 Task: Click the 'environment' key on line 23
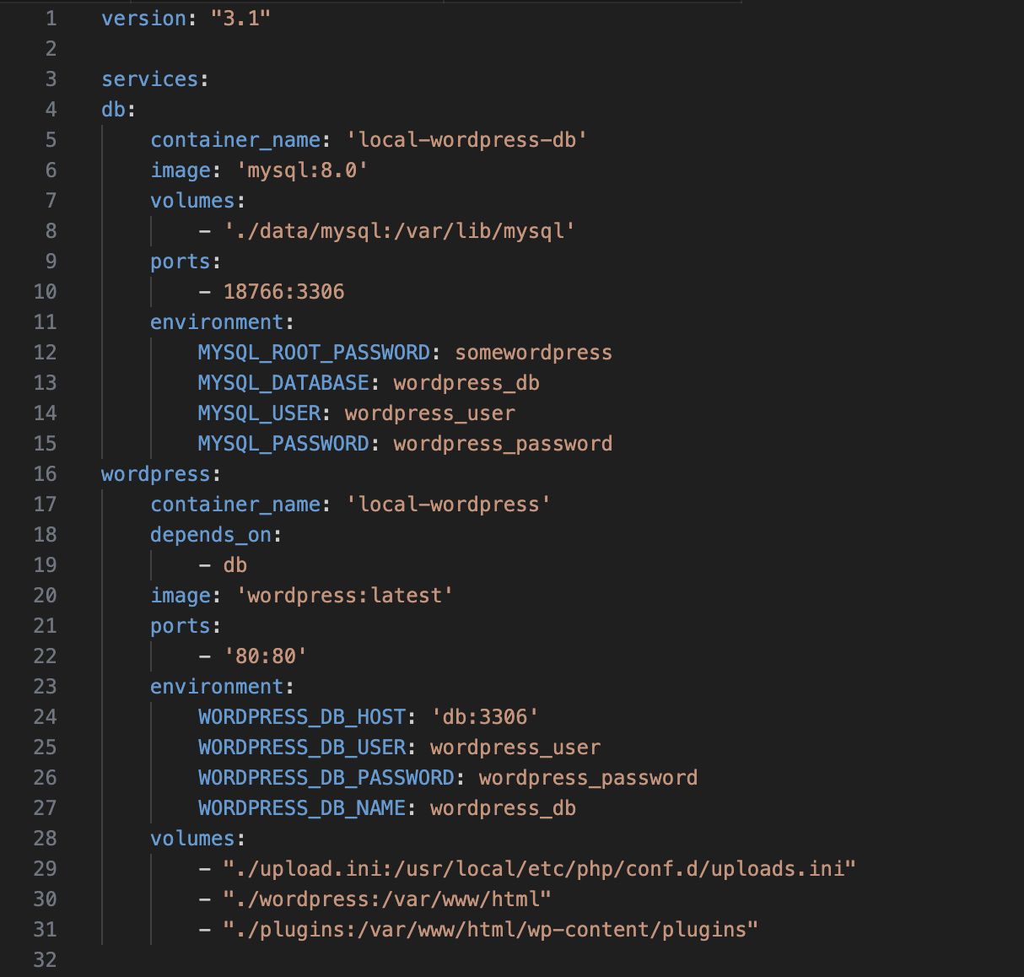[217, 687]
